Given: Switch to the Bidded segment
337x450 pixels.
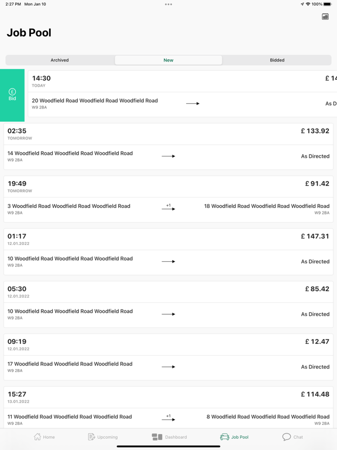Looking at the screenshot, I should click(x=277, y=60).
